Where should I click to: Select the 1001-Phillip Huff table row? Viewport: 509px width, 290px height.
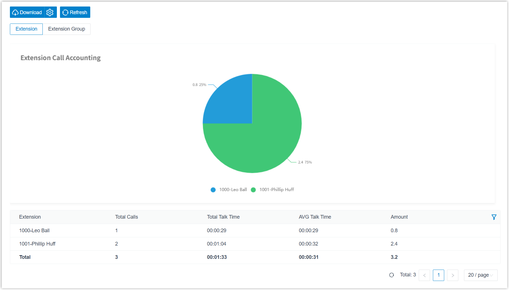click(x=255, y=244)
